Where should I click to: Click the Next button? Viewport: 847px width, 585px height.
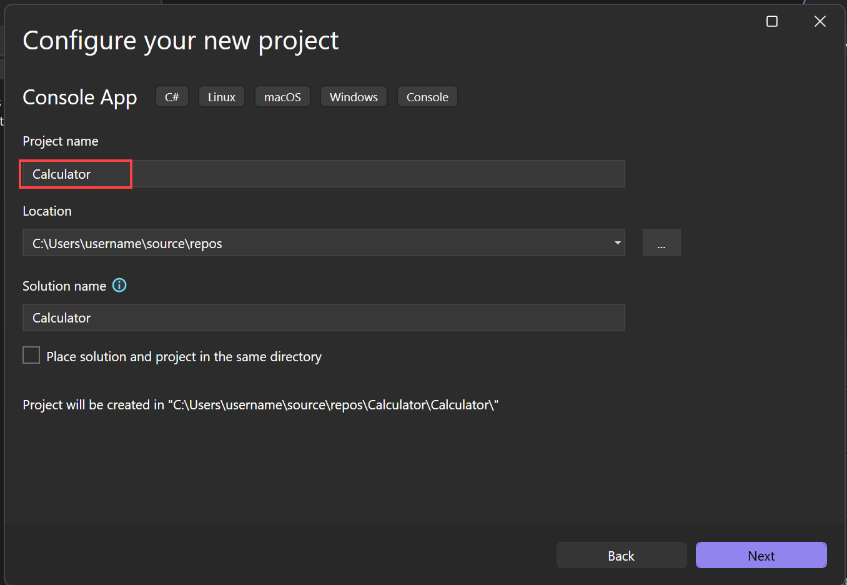[761, 555]
